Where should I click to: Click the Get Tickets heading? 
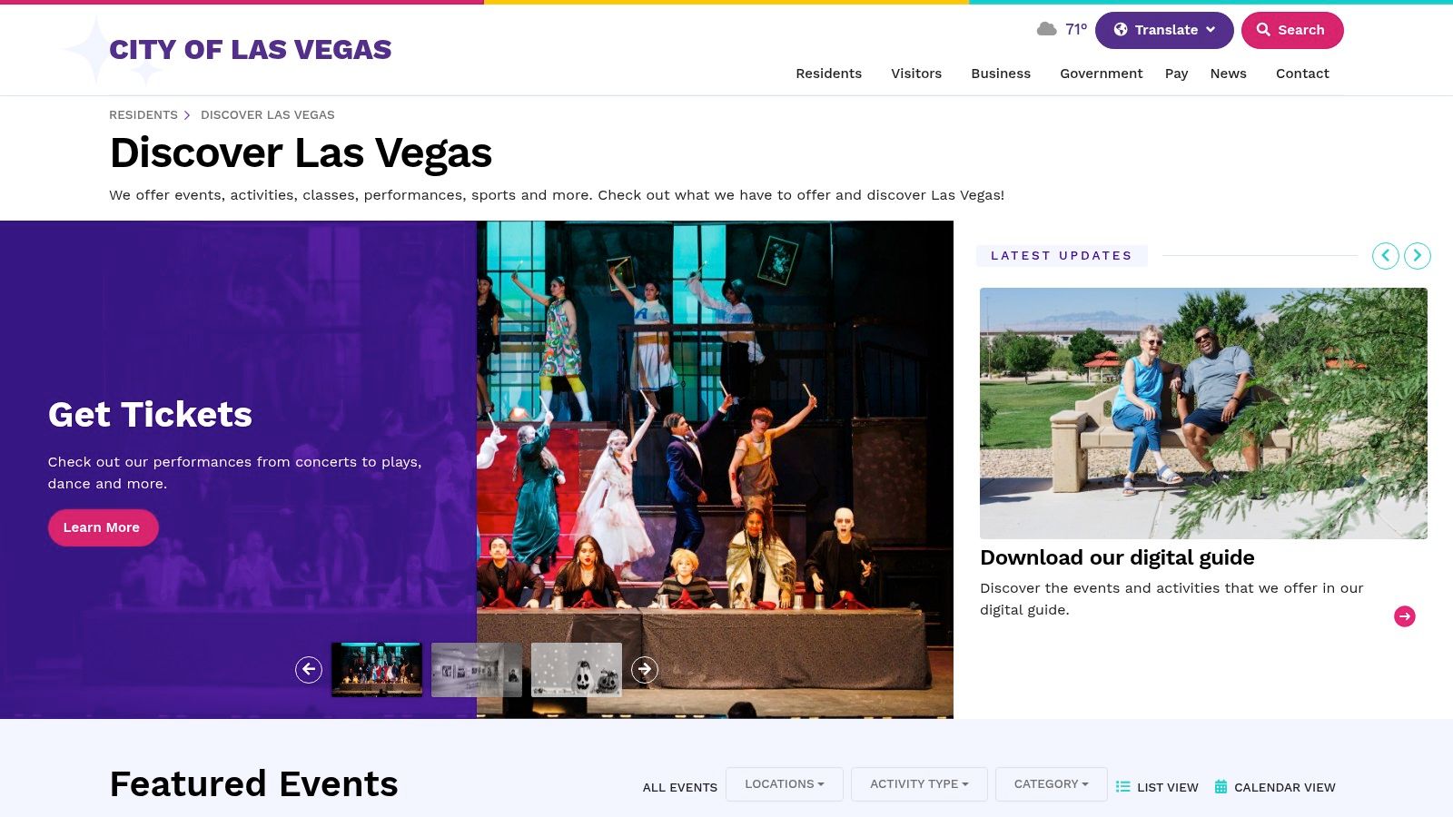tap(150, 415)
